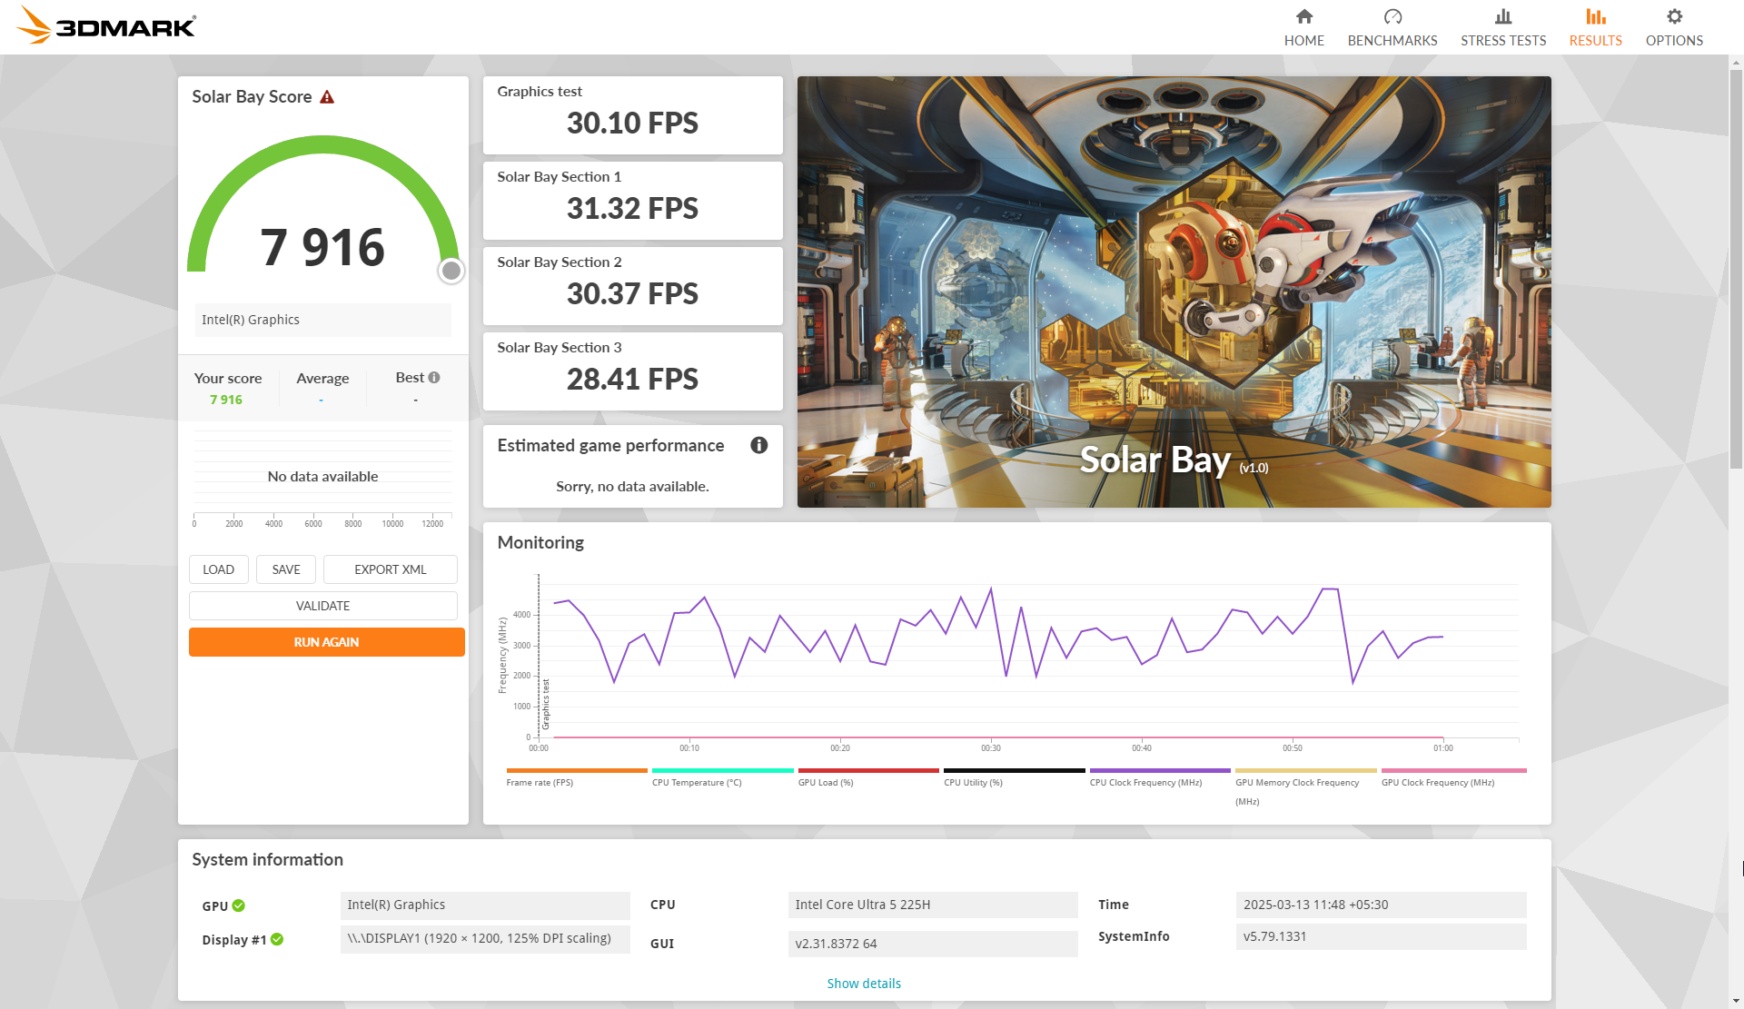Open the Results bar chart icon
The image size is (1744, 1009).
(x=1595, y=16)
